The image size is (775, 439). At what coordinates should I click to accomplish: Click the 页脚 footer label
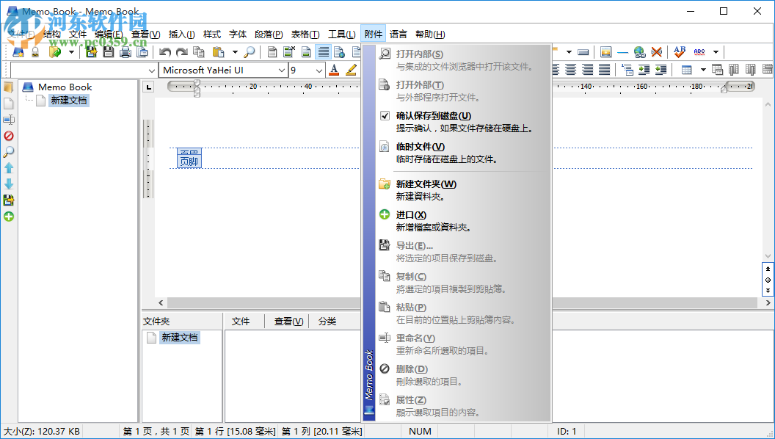click(x=189, y=162)
